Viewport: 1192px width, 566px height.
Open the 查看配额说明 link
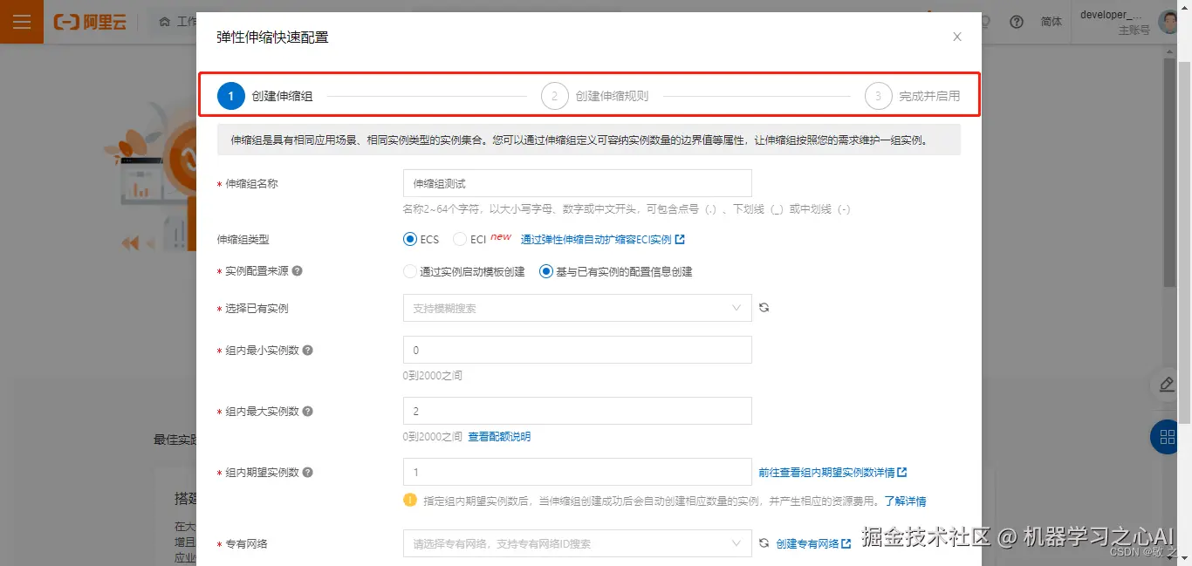pos(499,437)
